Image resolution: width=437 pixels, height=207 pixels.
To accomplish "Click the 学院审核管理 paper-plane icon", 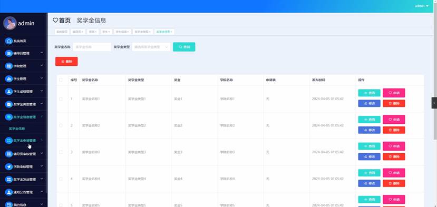I will click(9, 166).
